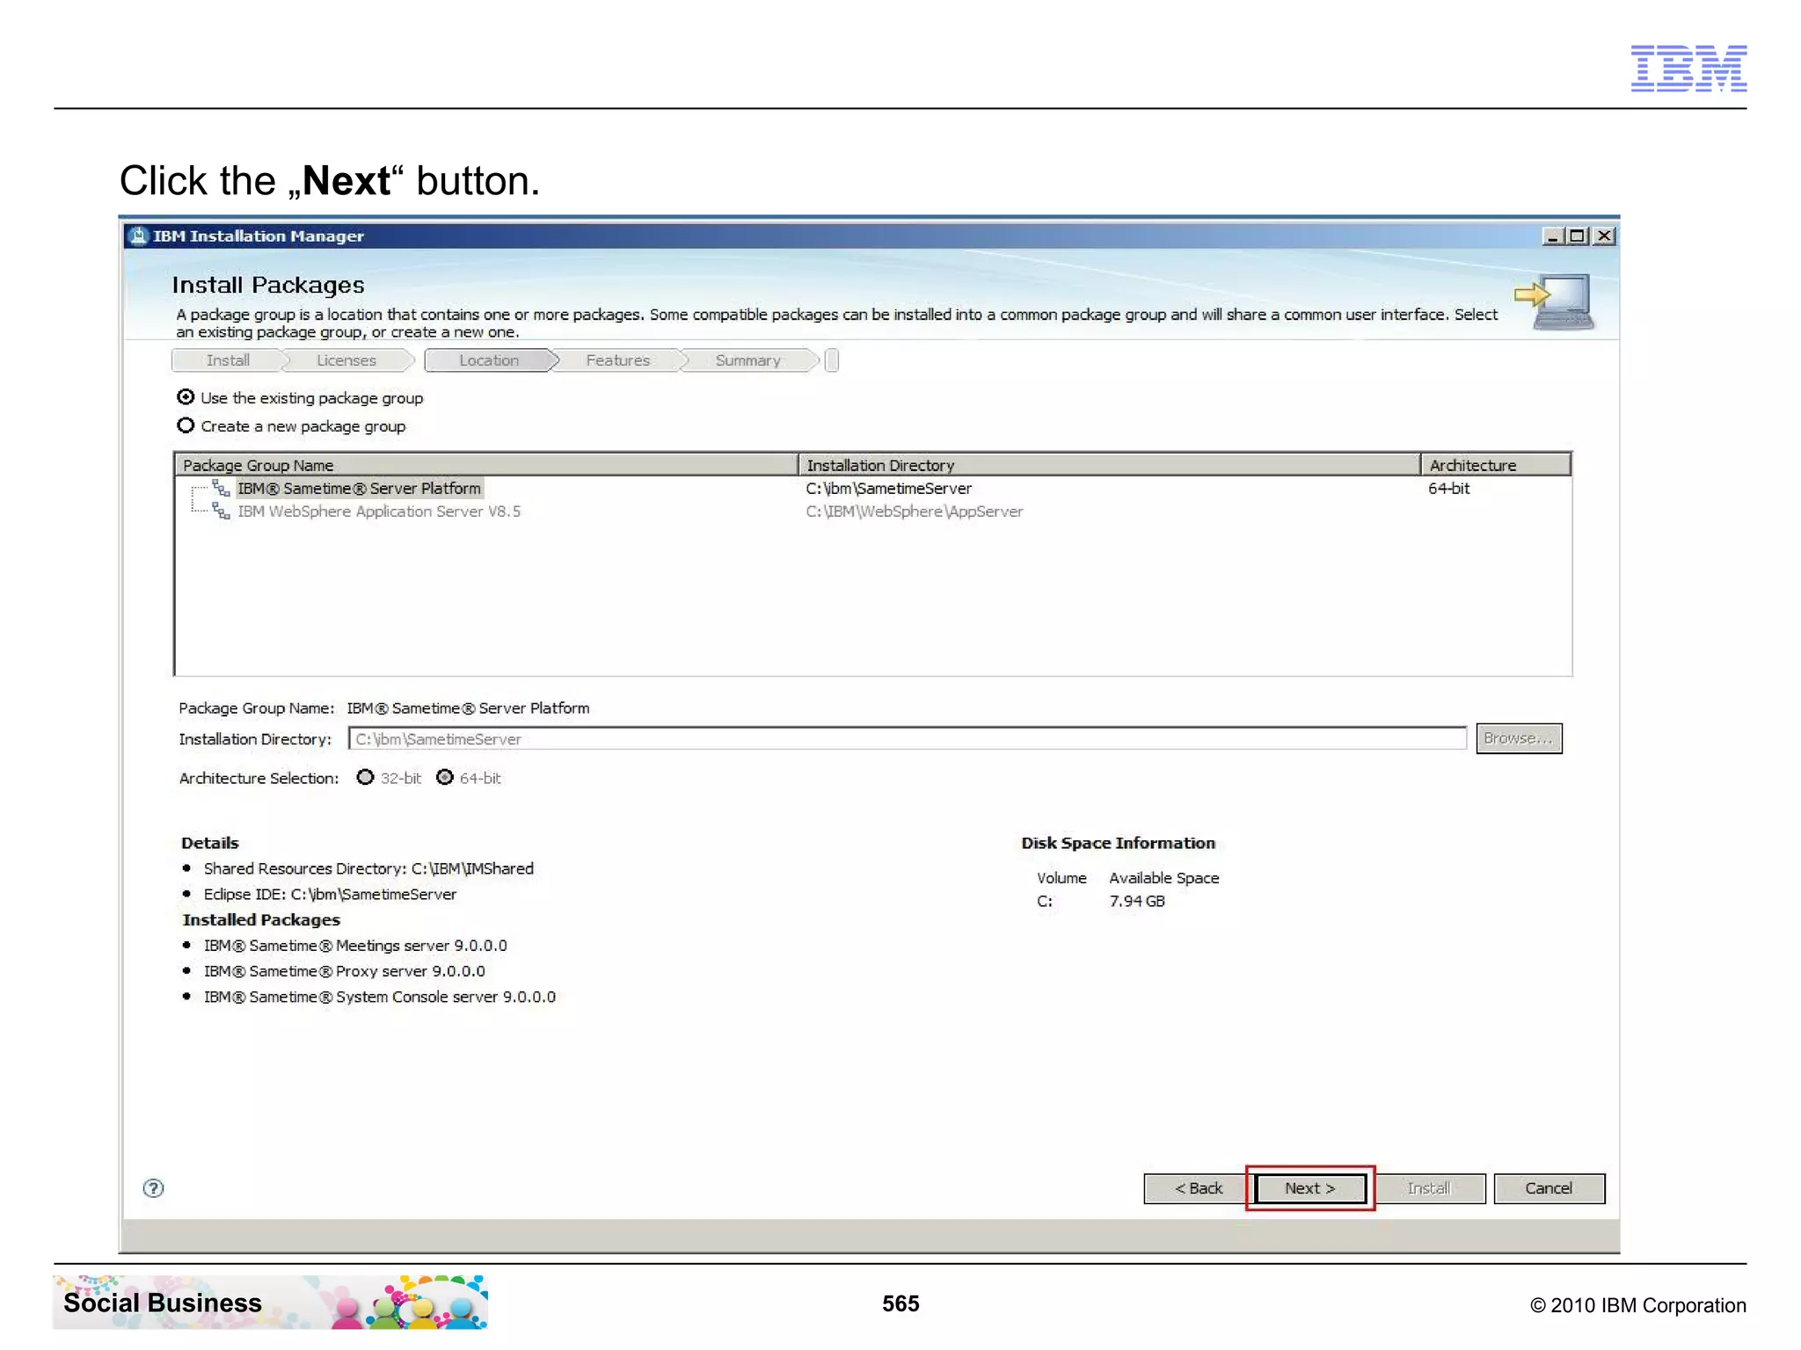Screen dimensions: 1801x1350
Task: Click the 64-bit architecture table cell
Action: pos(1448,488)
